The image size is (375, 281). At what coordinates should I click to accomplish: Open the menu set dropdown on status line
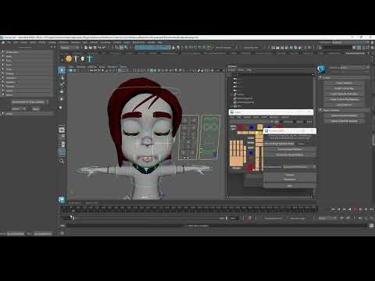coord(70,48)
